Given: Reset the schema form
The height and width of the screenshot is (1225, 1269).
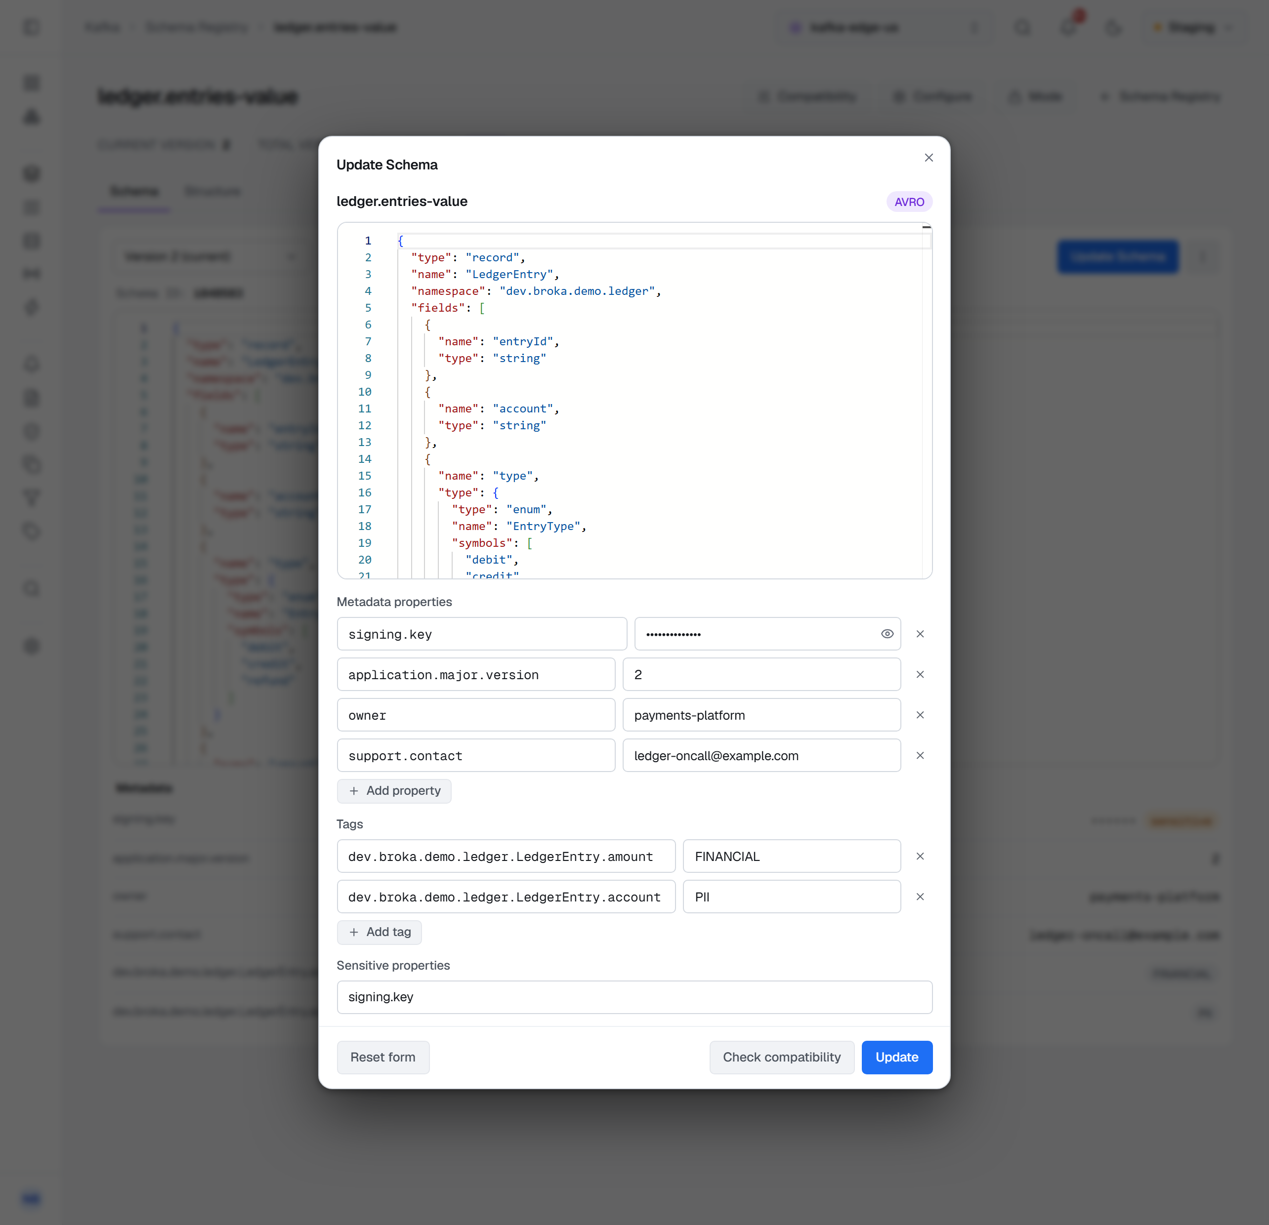Looking at the screenshot, I should [x=382, y=1058].
